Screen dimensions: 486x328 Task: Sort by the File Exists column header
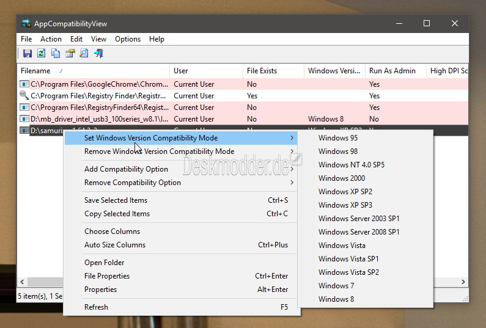click(273, 71)
